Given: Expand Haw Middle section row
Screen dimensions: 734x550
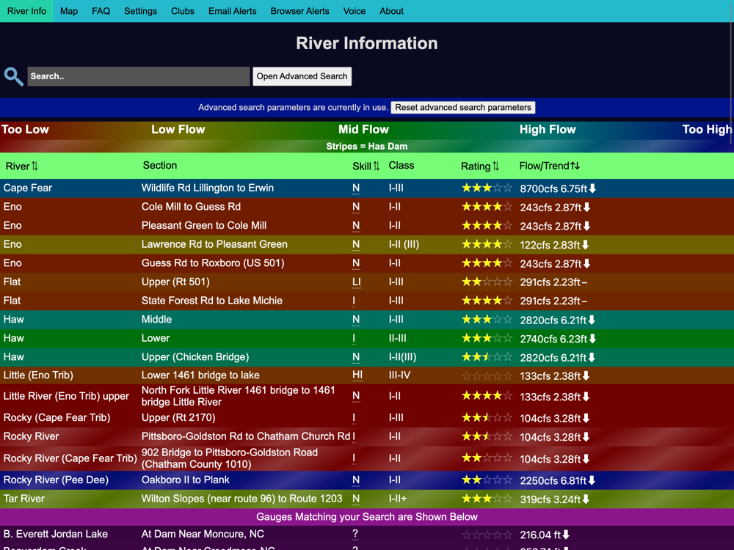Looking at the screenshot, I should pos(367,320).
